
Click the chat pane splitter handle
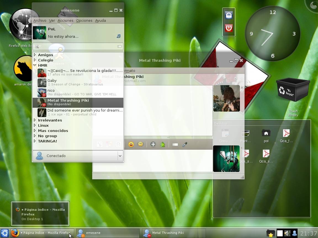(x=168, y=137)
